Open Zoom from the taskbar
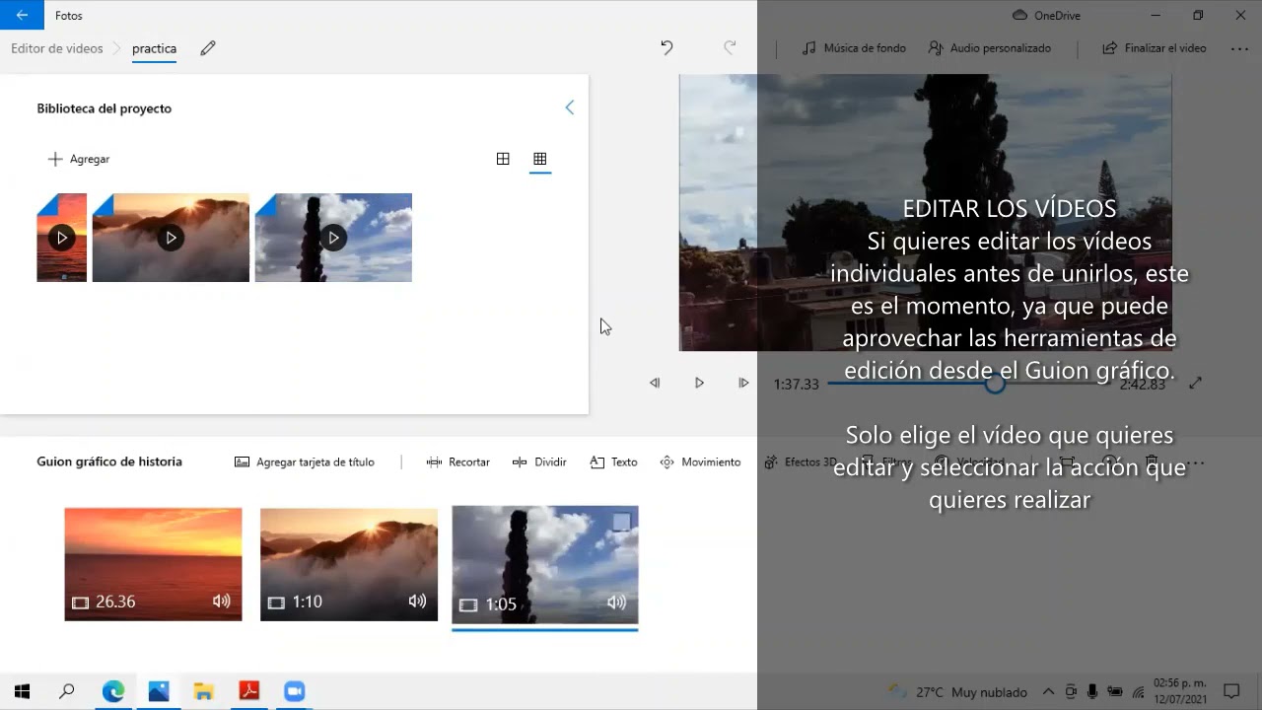 (295, 691)
